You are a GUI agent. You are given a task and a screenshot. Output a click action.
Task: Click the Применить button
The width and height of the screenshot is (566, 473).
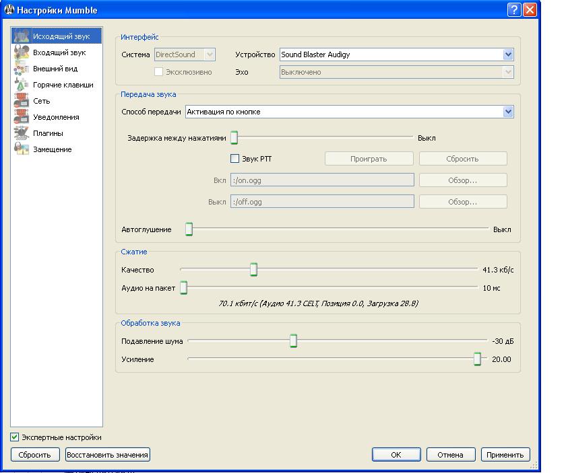(505, 455)
